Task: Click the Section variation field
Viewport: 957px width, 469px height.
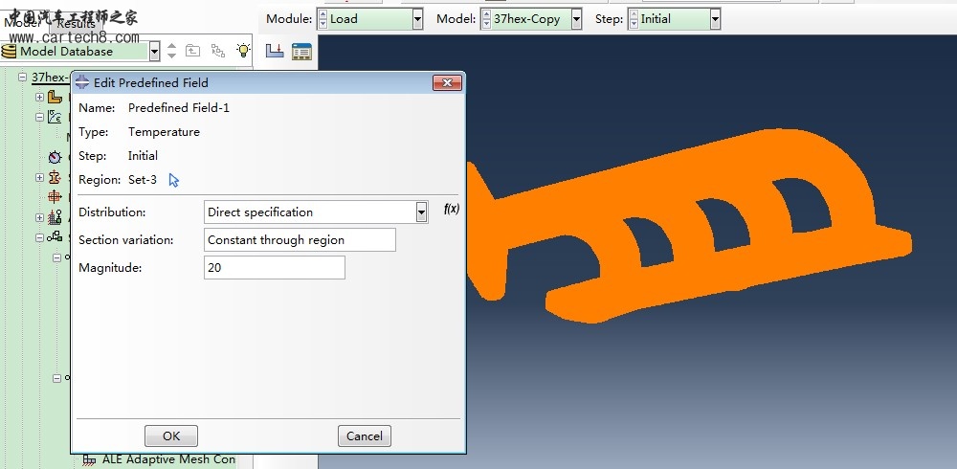Action: click(x=300, y=240)
